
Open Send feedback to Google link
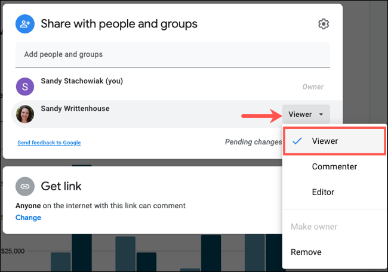point(49,143)
